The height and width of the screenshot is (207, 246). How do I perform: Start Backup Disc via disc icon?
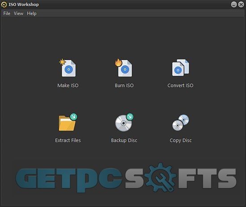pyautogui.click(x=124, y=123)
